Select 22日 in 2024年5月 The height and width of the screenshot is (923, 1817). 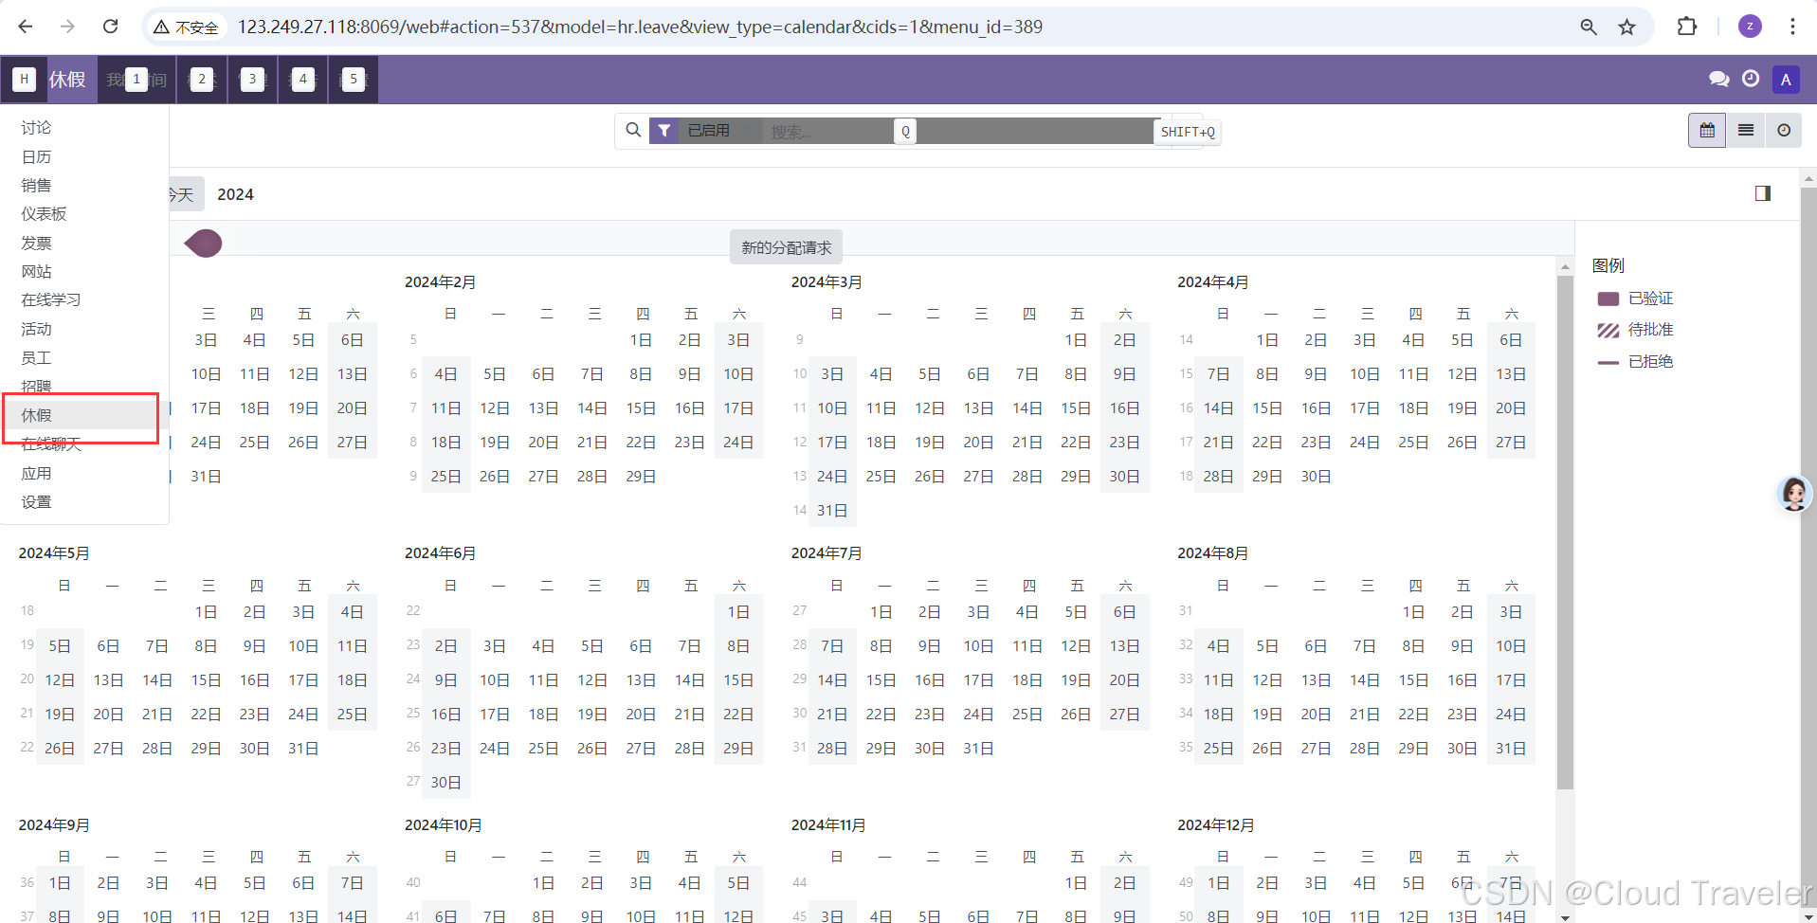(x=206, y=715)
